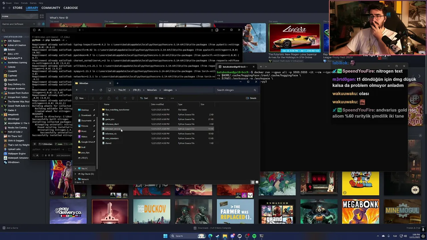This screenshot has height=240, width=427.
Task: Click the Search nitrogen field
Action: [x=236, y=90]
